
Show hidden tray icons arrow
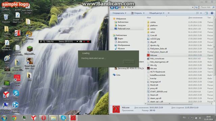tap(189, 118)
